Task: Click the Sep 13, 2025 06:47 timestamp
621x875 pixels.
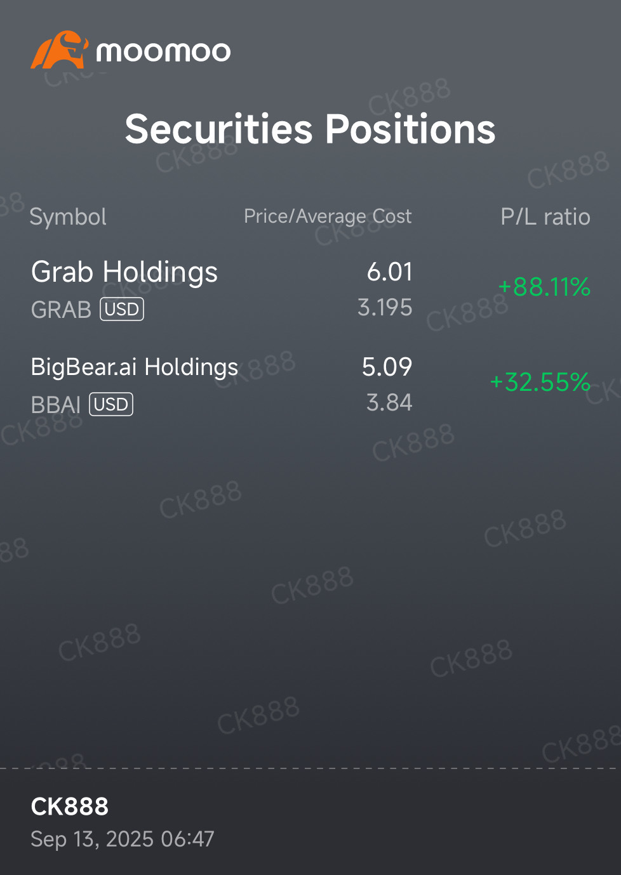Action: coord(123,839)
